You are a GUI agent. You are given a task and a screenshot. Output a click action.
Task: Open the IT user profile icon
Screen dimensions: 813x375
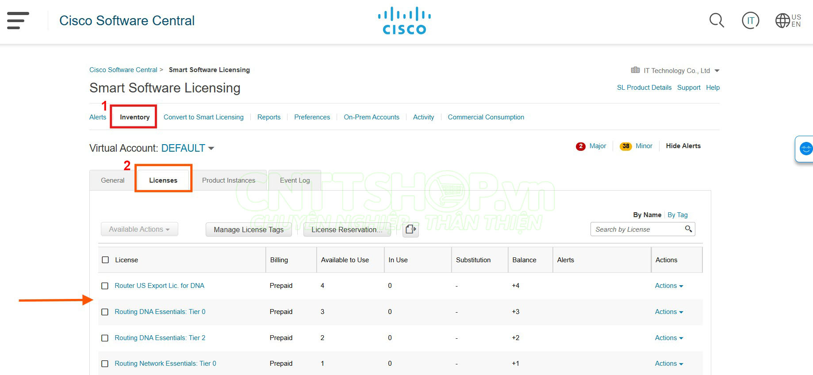[x=750, y=20]
